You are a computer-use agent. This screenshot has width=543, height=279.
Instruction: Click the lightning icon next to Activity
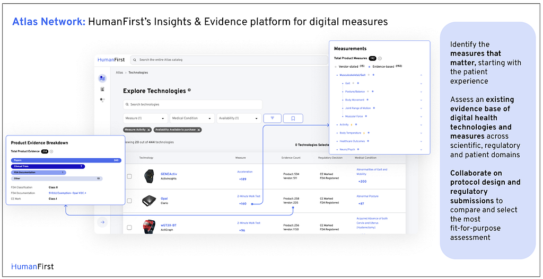352,124
